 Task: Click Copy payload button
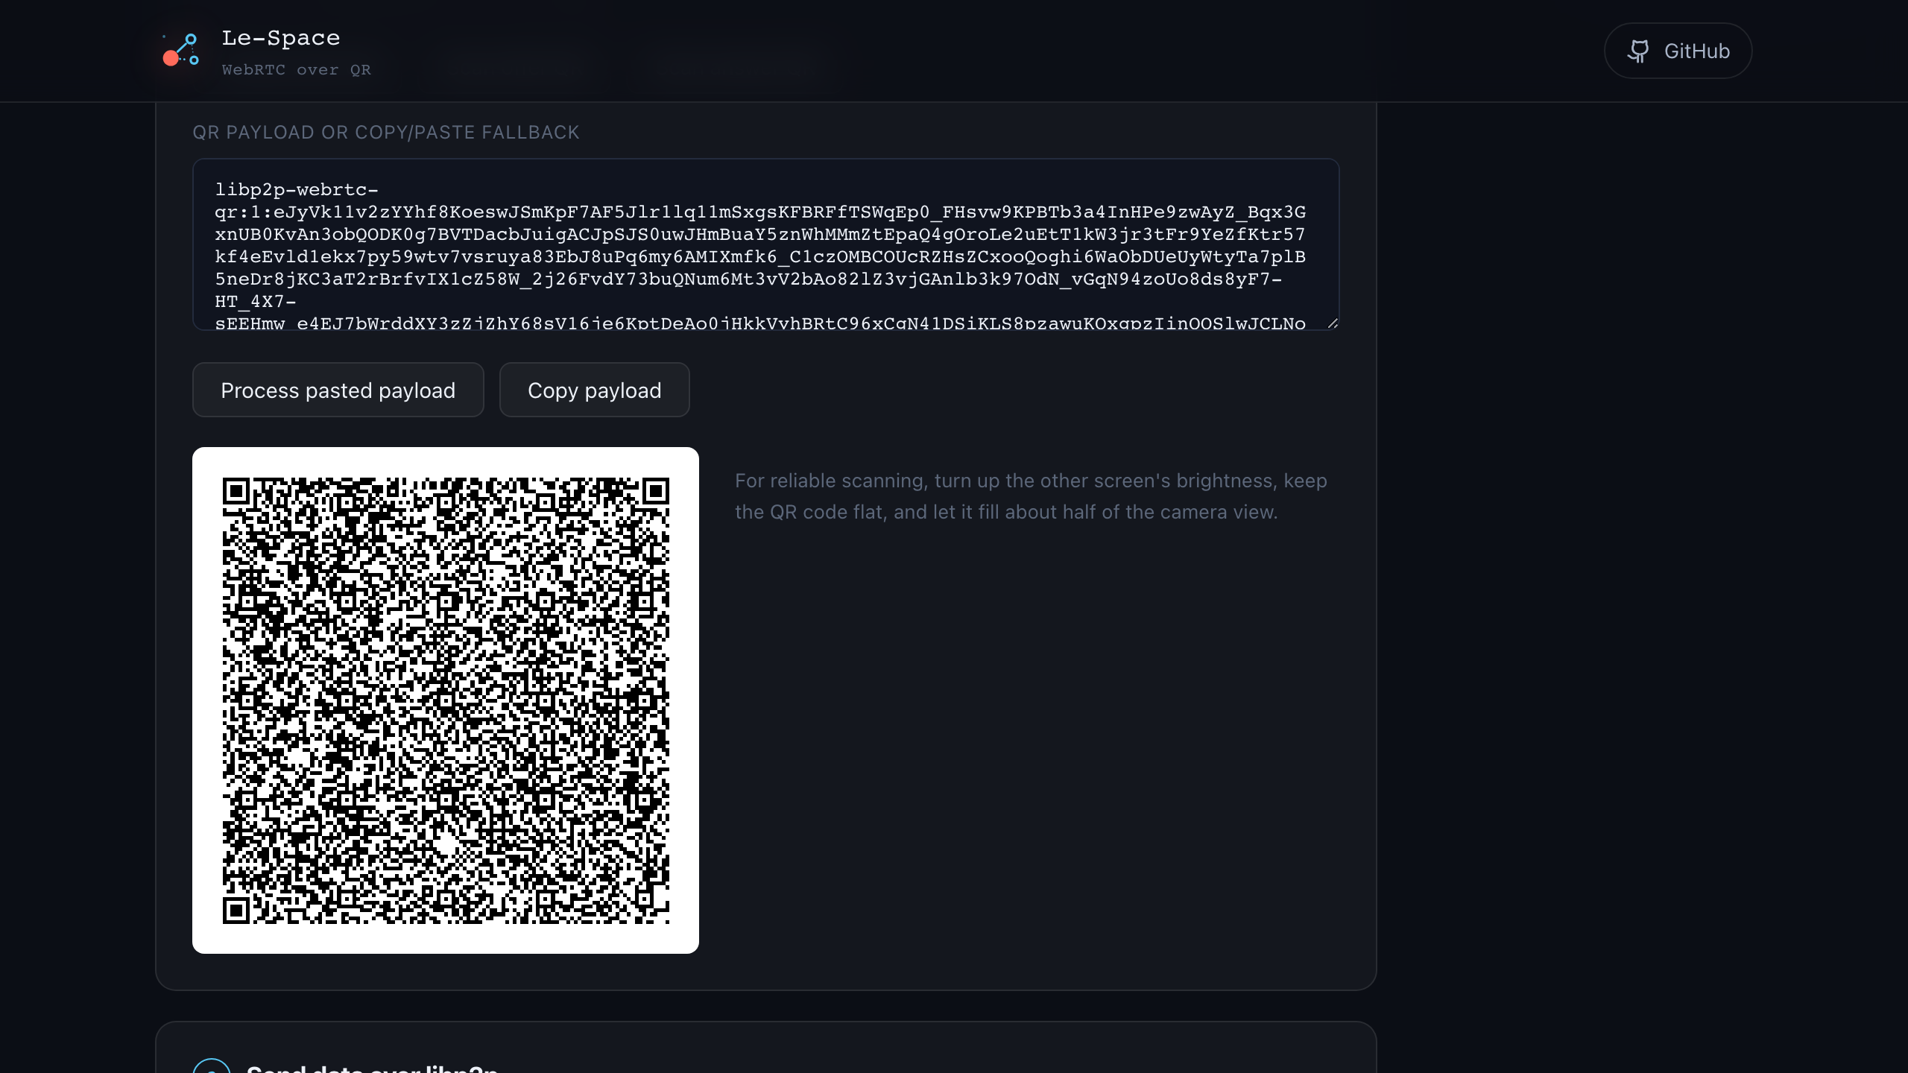click(x=594, y=390)
